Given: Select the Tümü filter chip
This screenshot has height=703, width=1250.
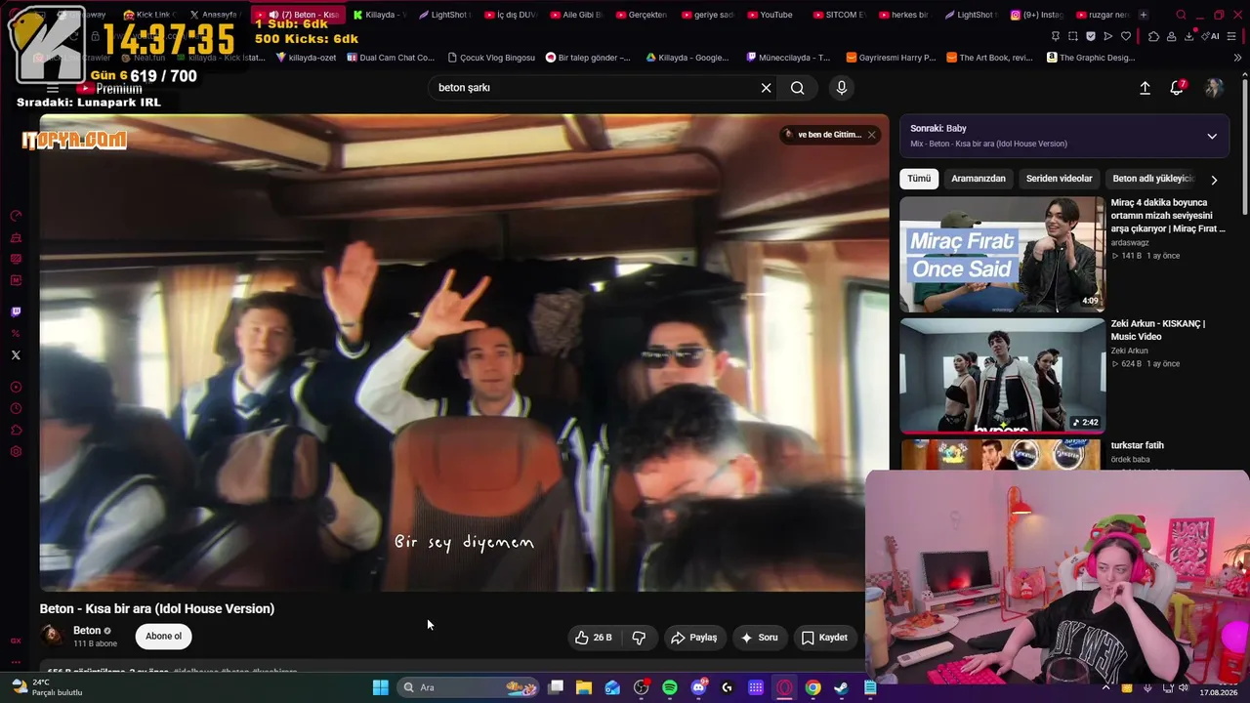Looking at the screenshot, I should pyautogui.click(x=919, y=179).
